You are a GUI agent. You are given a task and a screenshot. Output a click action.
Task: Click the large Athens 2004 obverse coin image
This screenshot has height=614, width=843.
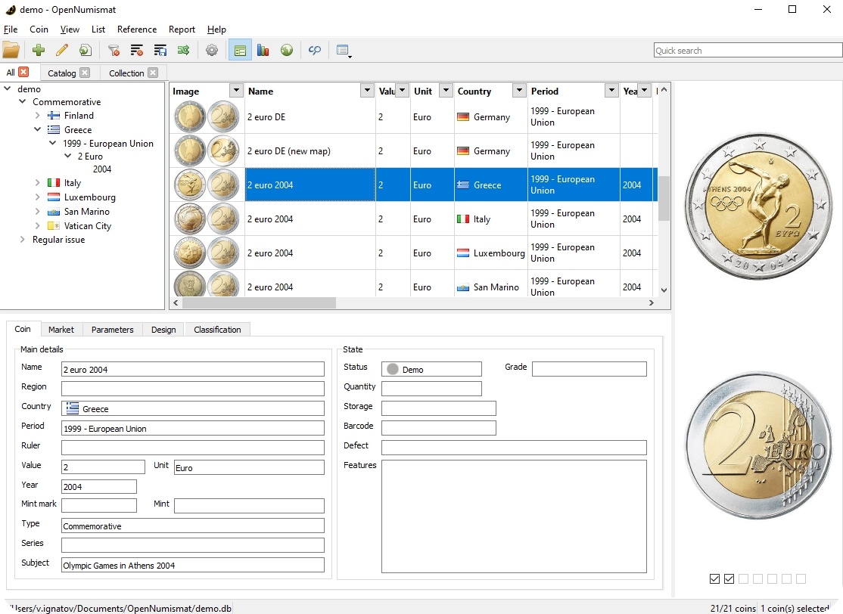(758, 206)
